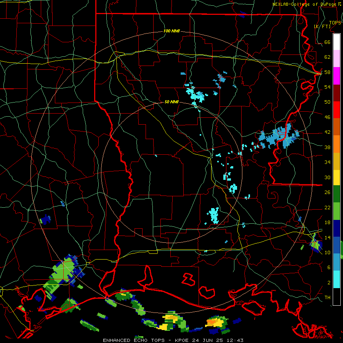Click the legend value '6'
343x343 pixels.
click(329, 268)
